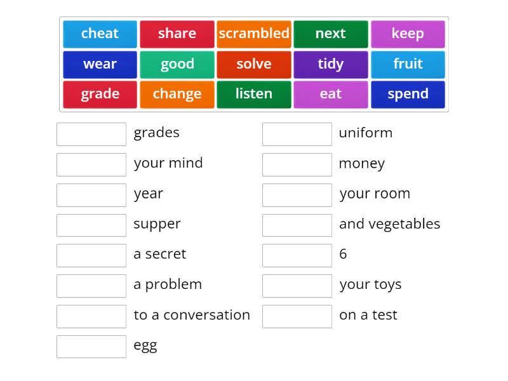Screen dimensions: 508x381
Task: Choose the "next" word tile
Action: coord(331,34)
